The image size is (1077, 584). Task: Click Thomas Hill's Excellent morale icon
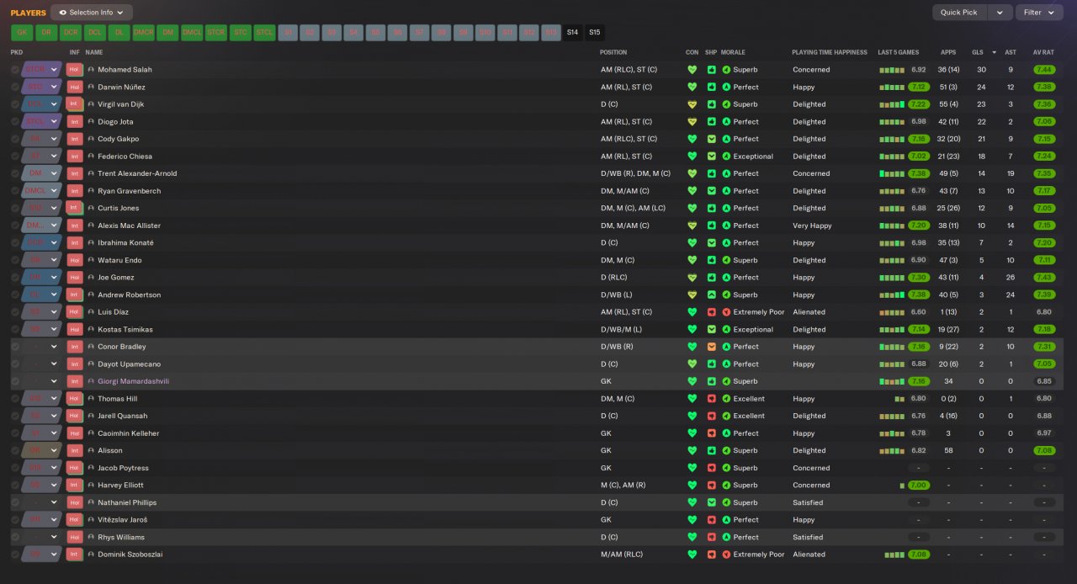(x=726, y=399)
